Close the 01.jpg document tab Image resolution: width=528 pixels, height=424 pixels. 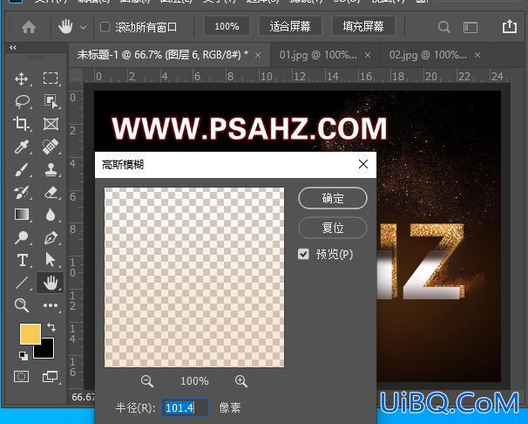click(368, 55)
